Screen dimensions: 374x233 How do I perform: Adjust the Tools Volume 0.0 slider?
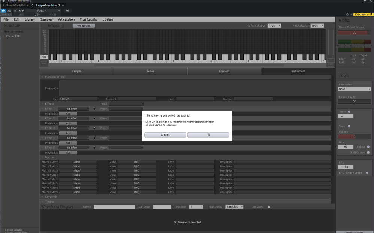pos(355,137)
